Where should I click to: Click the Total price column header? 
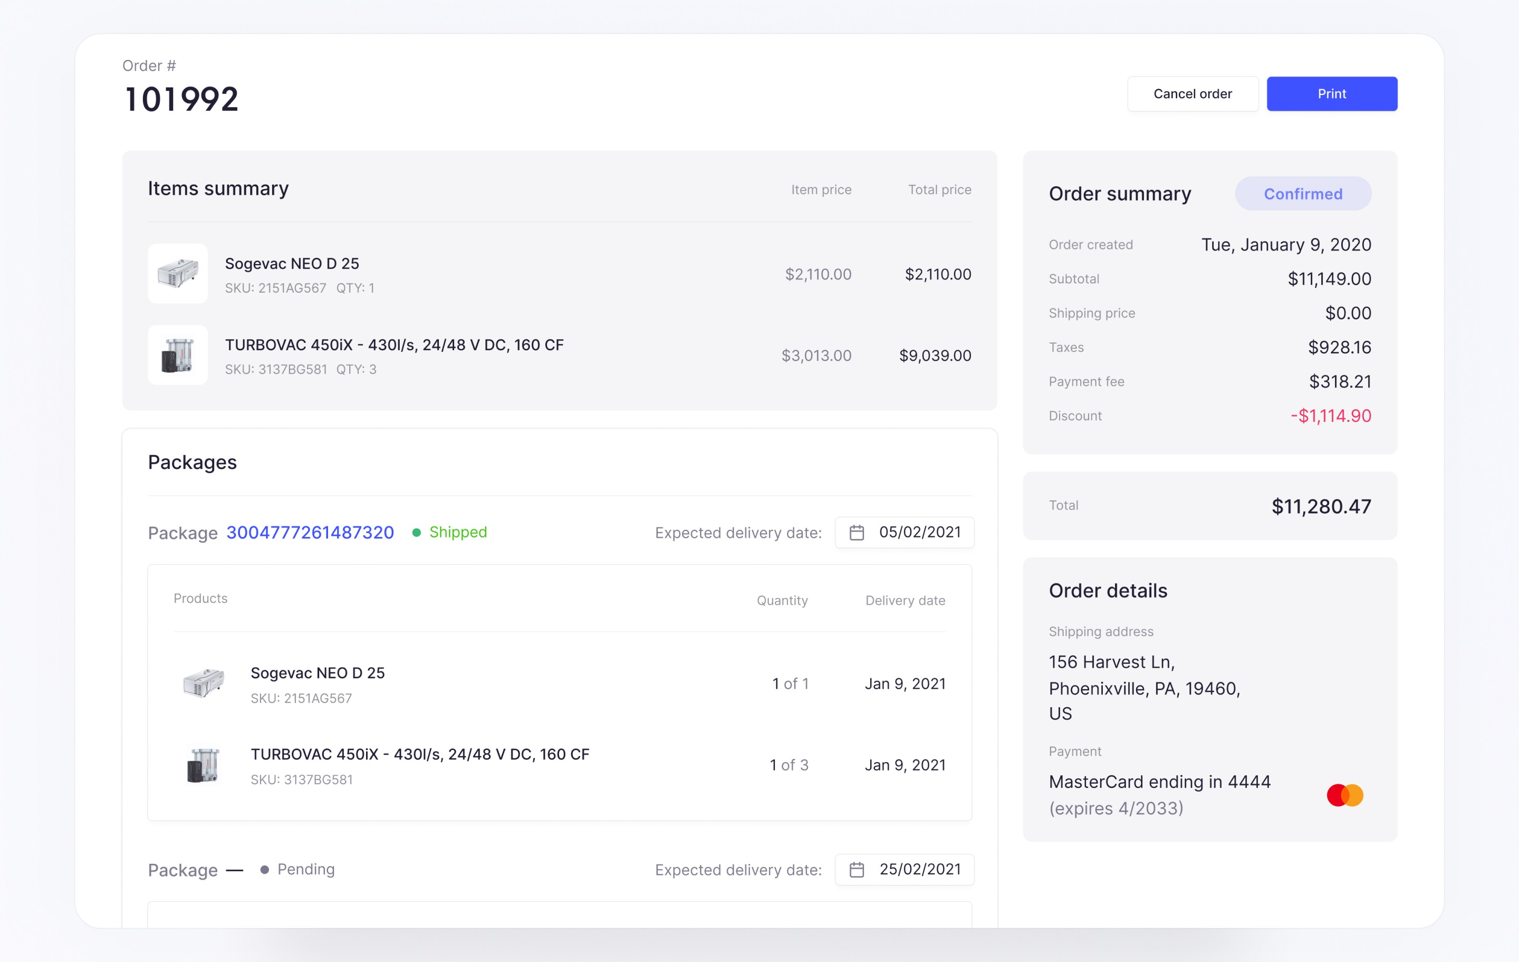pyautogui.click(x=939, y=190)
